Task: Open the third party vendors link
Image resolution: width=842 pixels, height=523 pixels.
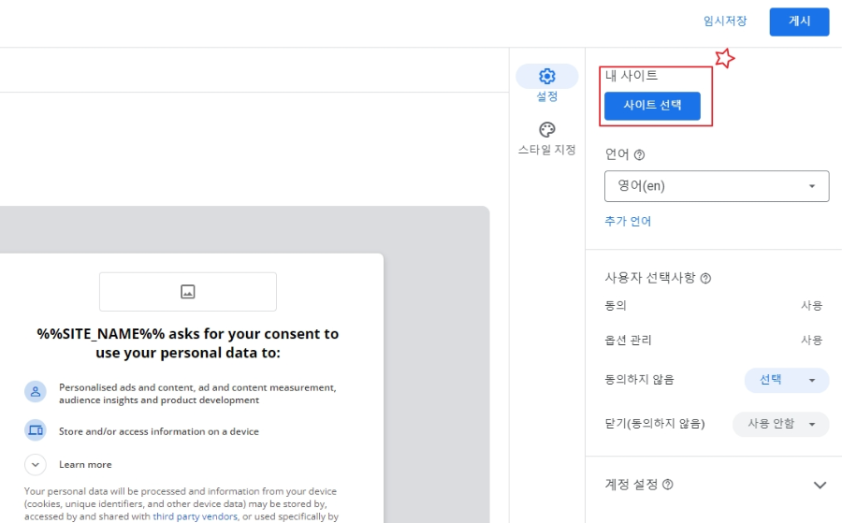Action: [x=195, y=516]
